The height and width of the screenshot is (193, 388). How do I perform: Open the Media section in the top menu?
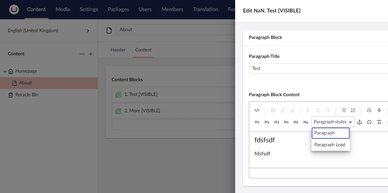[62, 9]
